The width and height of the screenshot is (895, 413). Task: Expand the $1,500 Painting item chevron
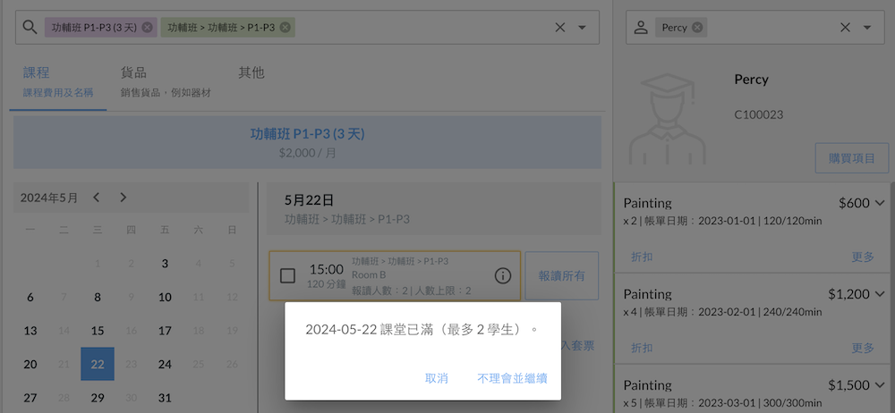point(879,385)
